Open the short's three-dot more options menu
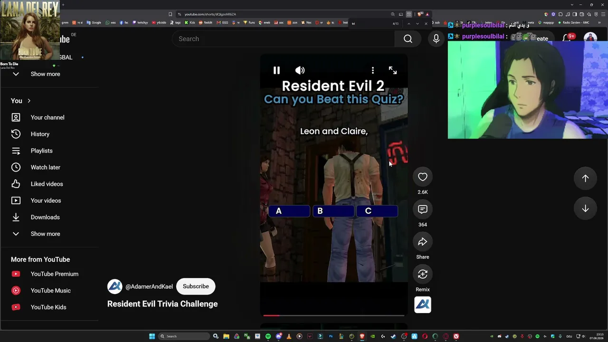Screen dimensions: 608x342 (x=373, y=70)
